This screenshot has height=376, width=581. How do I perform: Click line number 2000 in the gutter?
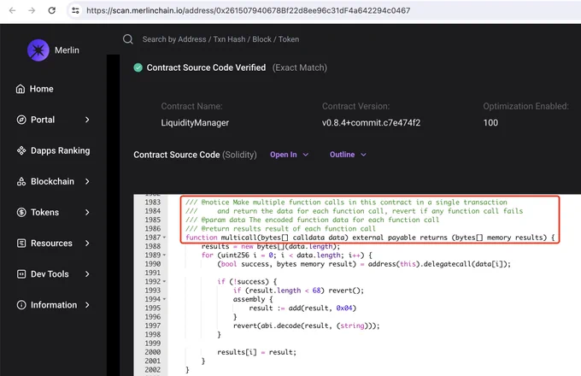[153, 352]
